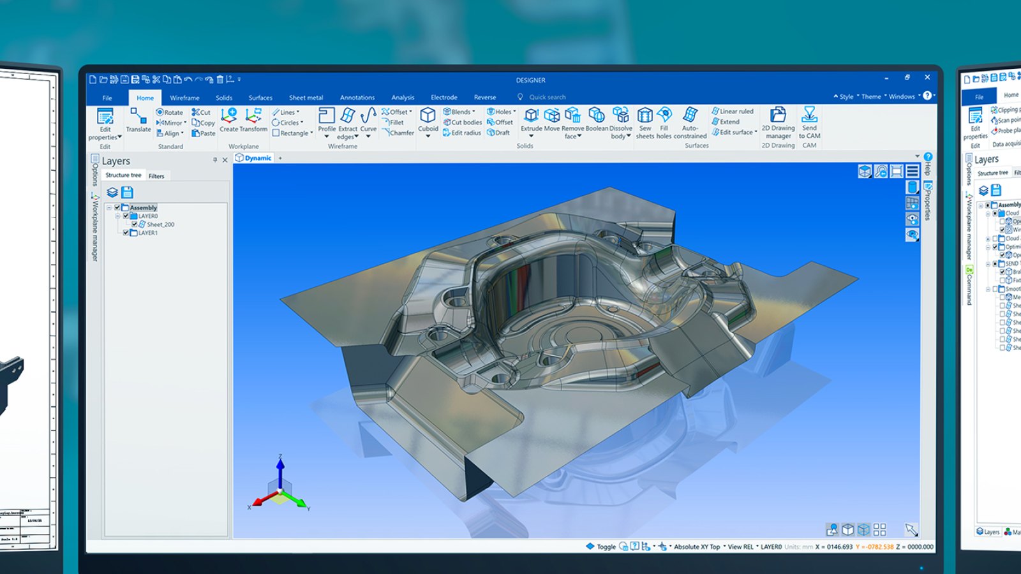Toggle the Sheet_200 checkbox

(x=135, y=224)
